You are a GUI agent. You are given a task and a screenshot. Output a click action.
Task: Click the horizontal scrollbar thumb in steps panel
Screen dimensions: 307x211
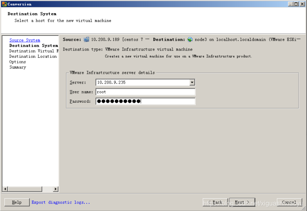(25, 189)
